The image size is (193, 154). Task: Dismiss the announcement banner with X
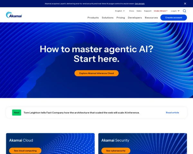tap(185, 4)
